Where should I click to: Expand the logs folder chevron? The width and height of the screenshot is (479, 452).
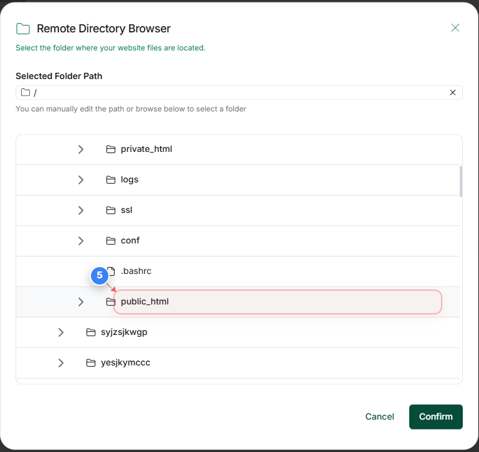[80, 180]
